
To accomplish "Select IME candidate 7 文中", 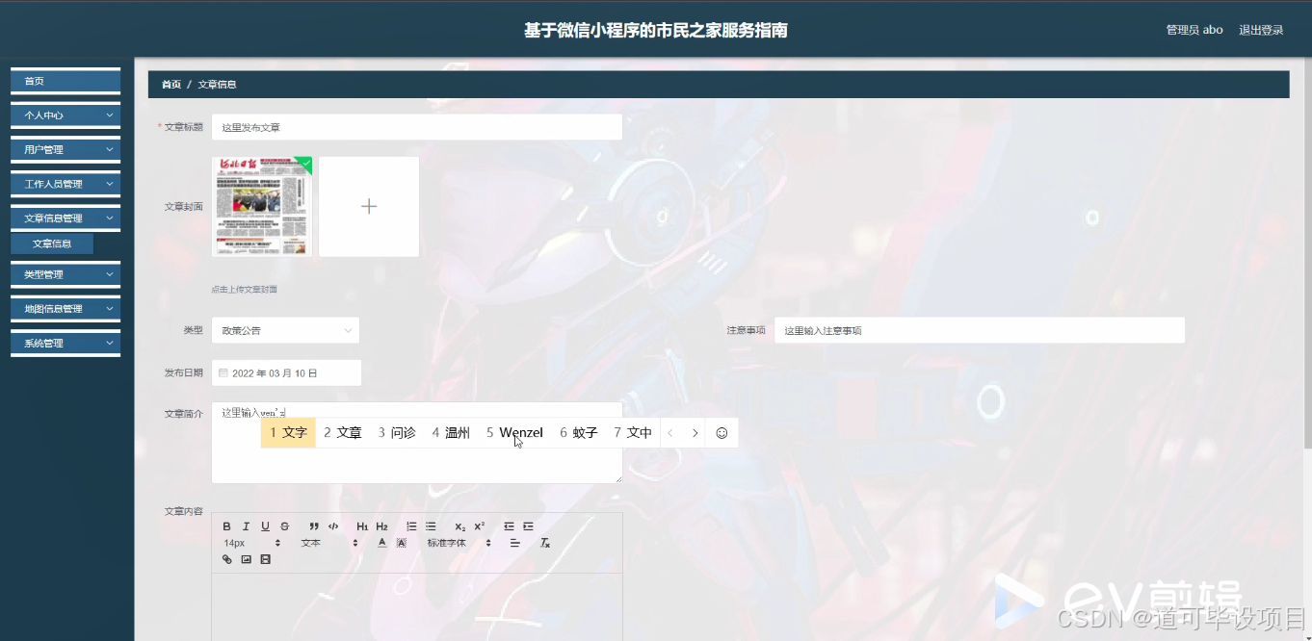I will [633, 433].
